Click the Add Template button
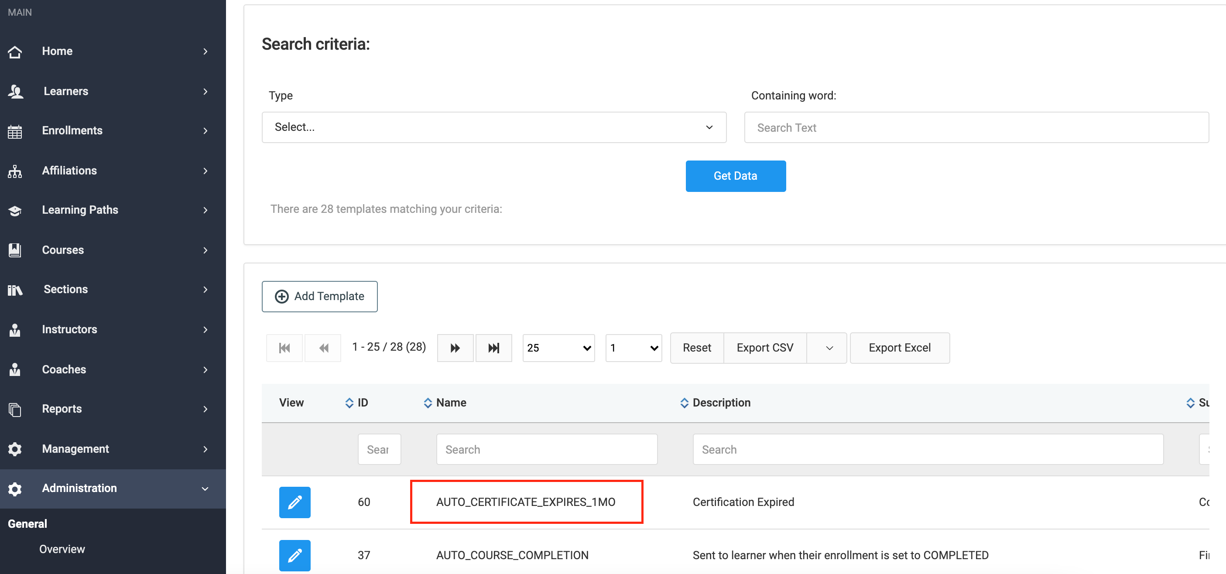This screenshot has width=1226, height=574. (x=319, y=296)
